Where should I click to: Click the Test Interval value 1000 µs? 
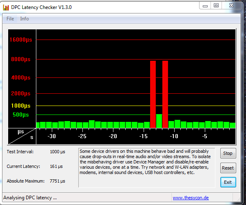tap(58, 152)
